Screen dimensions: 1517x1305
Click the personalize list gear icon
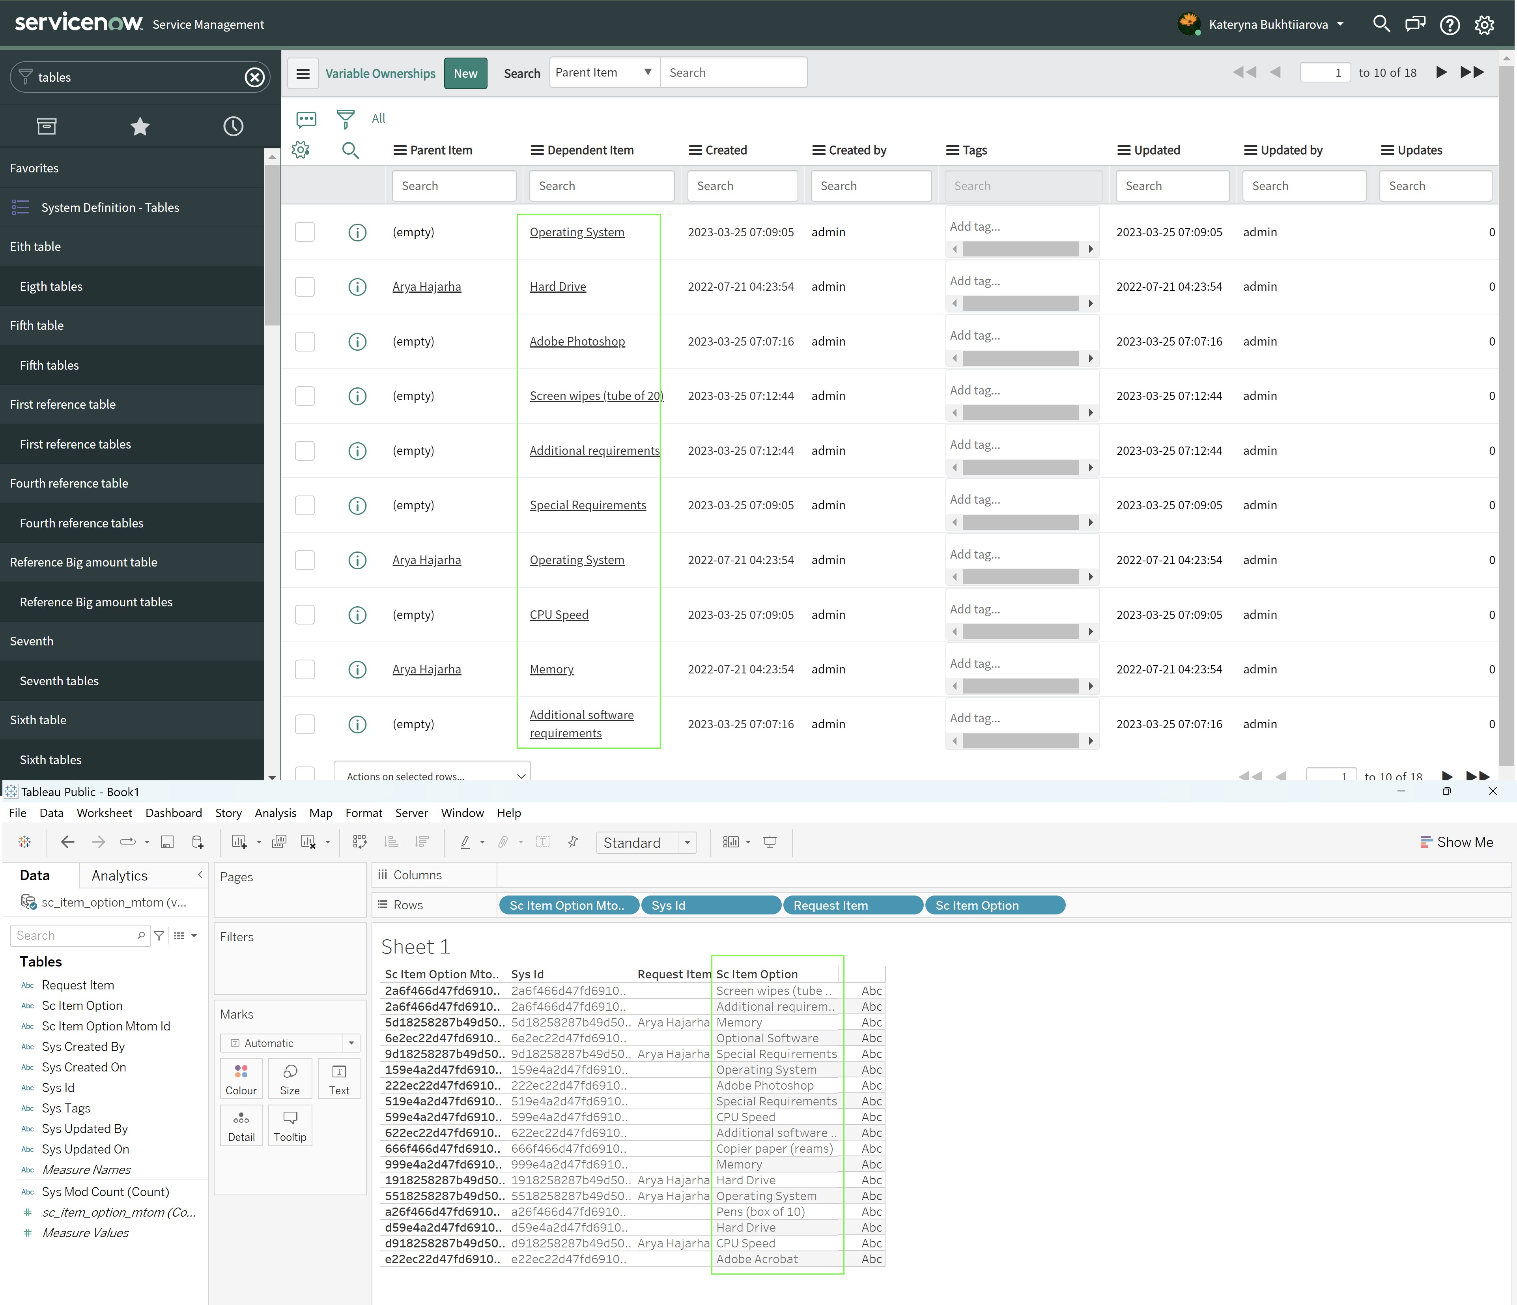pyautogui.click(x=300, y=150)
